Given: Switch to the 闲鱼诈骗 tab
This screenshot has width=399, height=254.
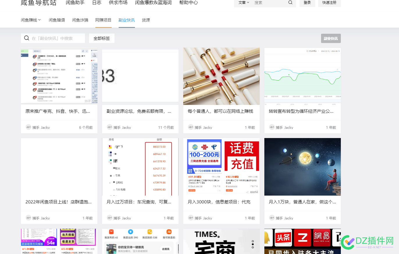Looking at the screenshot, I should click(80, 20).
